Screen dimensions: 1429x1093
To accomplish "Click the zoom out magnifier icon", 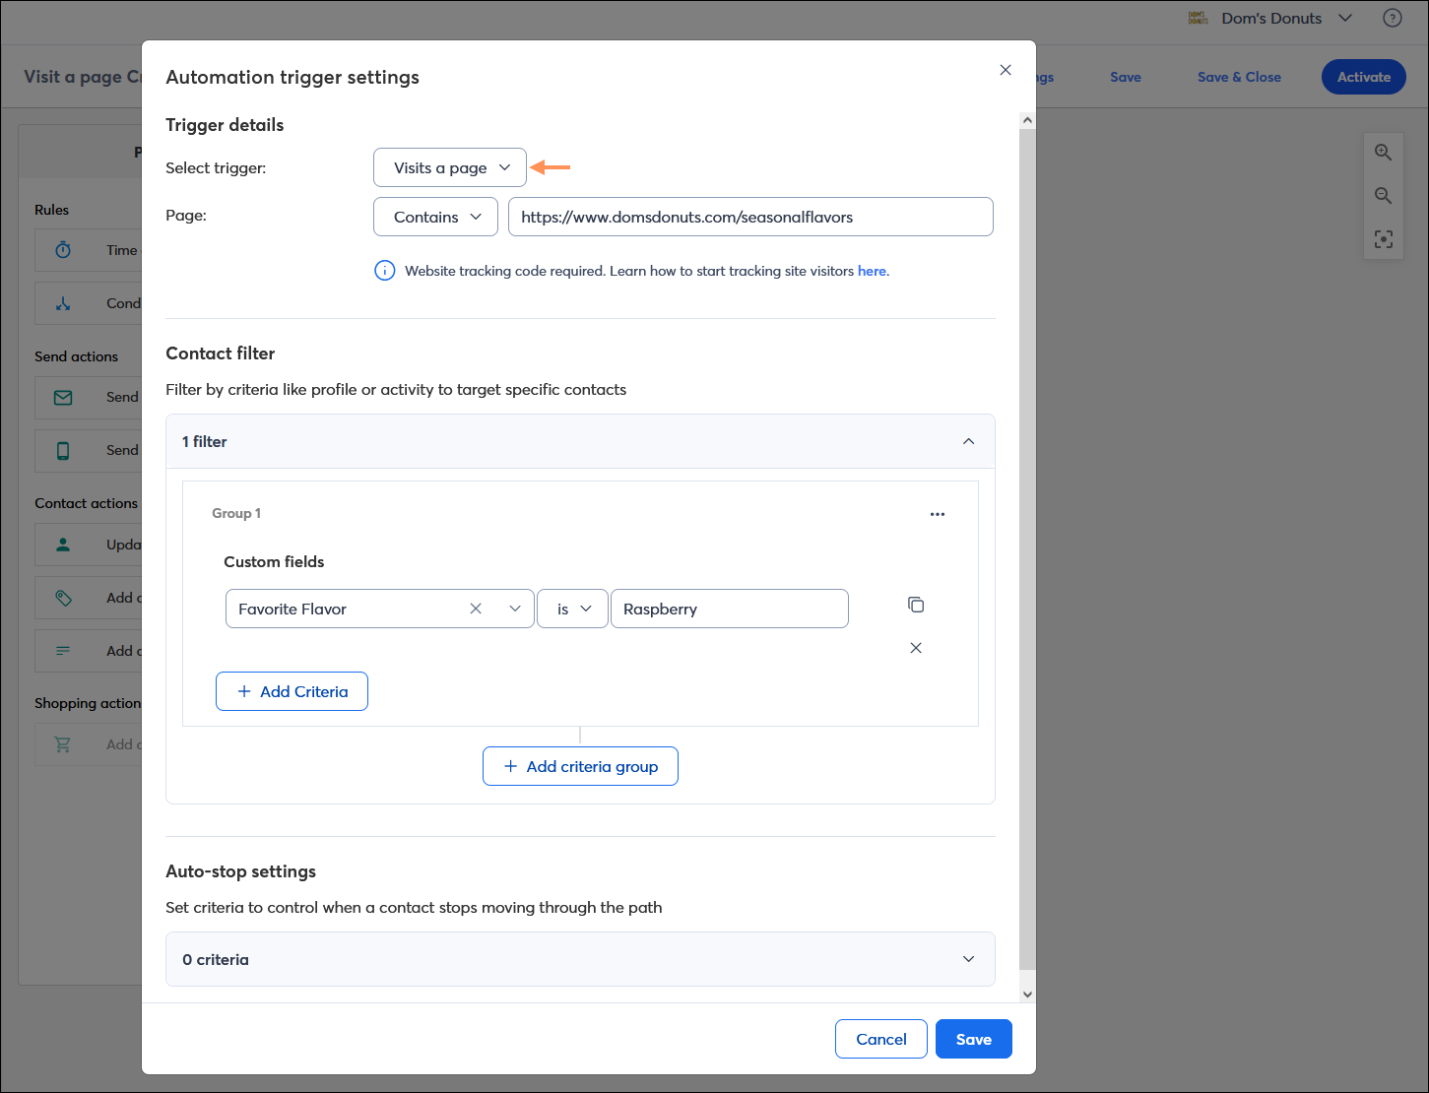I will (x=1384, y=196).
